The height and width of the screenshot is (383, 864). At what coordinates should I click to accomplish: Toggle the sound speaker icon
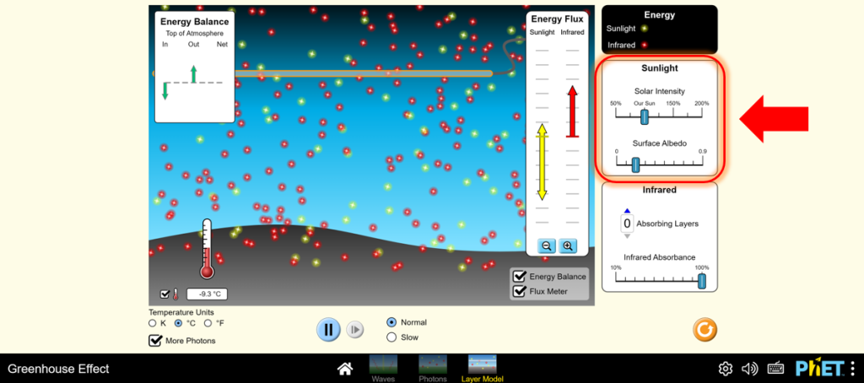click(750, 369)
